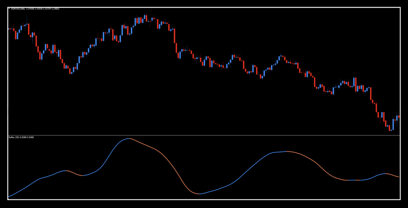Viewport: 408px width, 208px height.
Task: Click the Reflex line's rightmost end point
Action: click(x=399, y=177)
